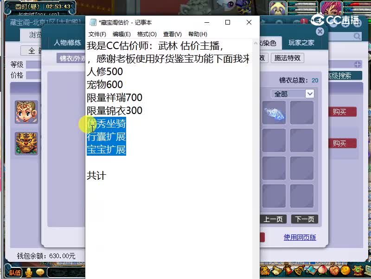Minimize the Notepad window
371x279 pixels.
point(207,22)
